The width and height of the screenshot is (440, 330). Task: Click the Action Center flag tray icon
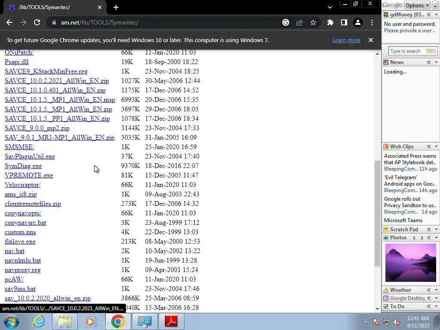pyautogui.click(x=376, y=322)
